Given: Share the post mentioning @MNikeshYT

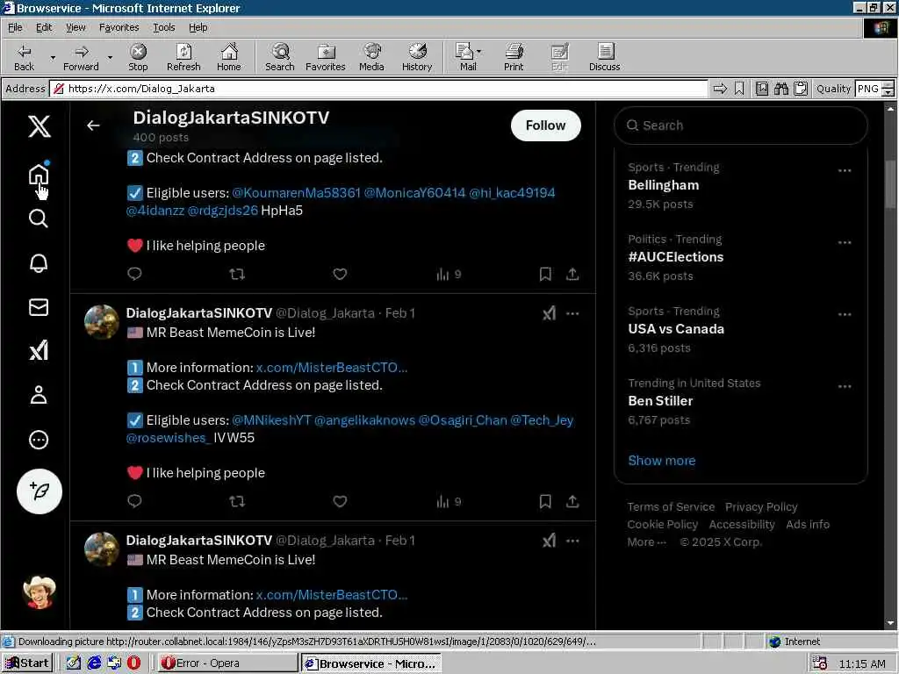Looking at the screenshot, I should (x=572, y=501).
